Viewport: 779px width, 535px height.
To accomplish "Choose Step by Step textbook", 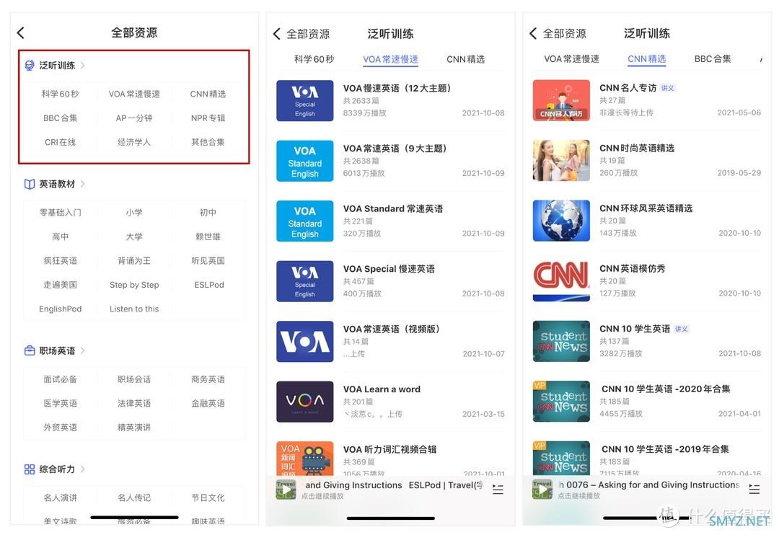I will click(134, 285).
